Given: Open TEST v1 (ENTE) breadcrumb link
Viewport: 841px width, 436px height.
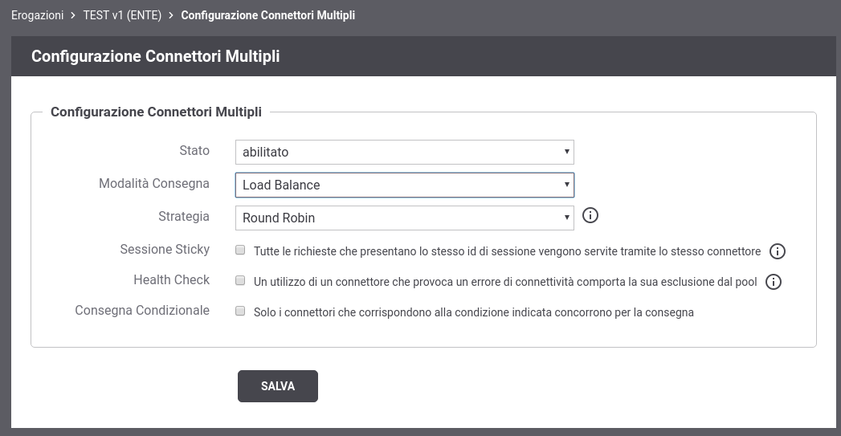Looking at the screenshot, I should (122, 15).
